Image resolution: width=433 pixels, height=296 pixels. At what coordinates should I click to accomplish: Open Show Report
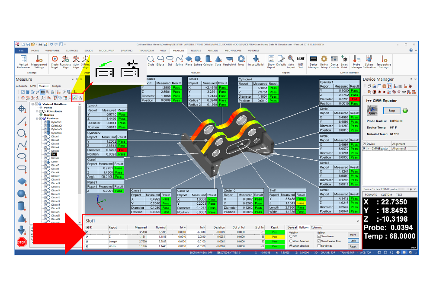coord(271,62)
